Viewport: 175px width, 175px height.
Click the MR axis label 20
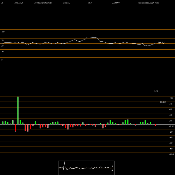click(170, 121)
